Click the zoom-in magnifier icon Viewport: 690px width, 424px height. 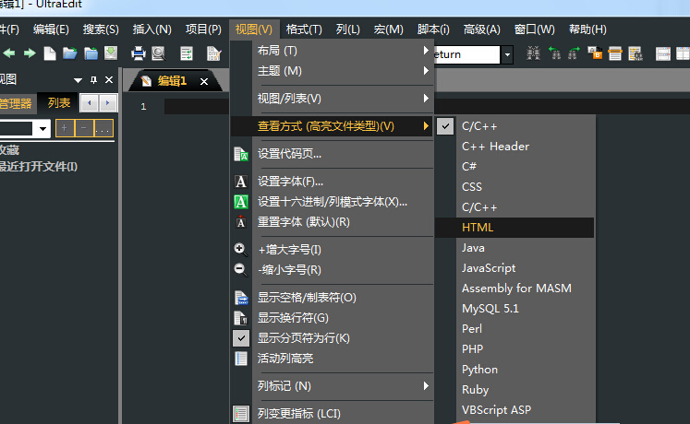241,249
